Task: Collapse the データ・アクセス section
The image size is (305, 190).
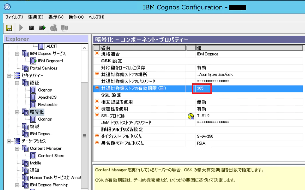Action: coord(9,141)
